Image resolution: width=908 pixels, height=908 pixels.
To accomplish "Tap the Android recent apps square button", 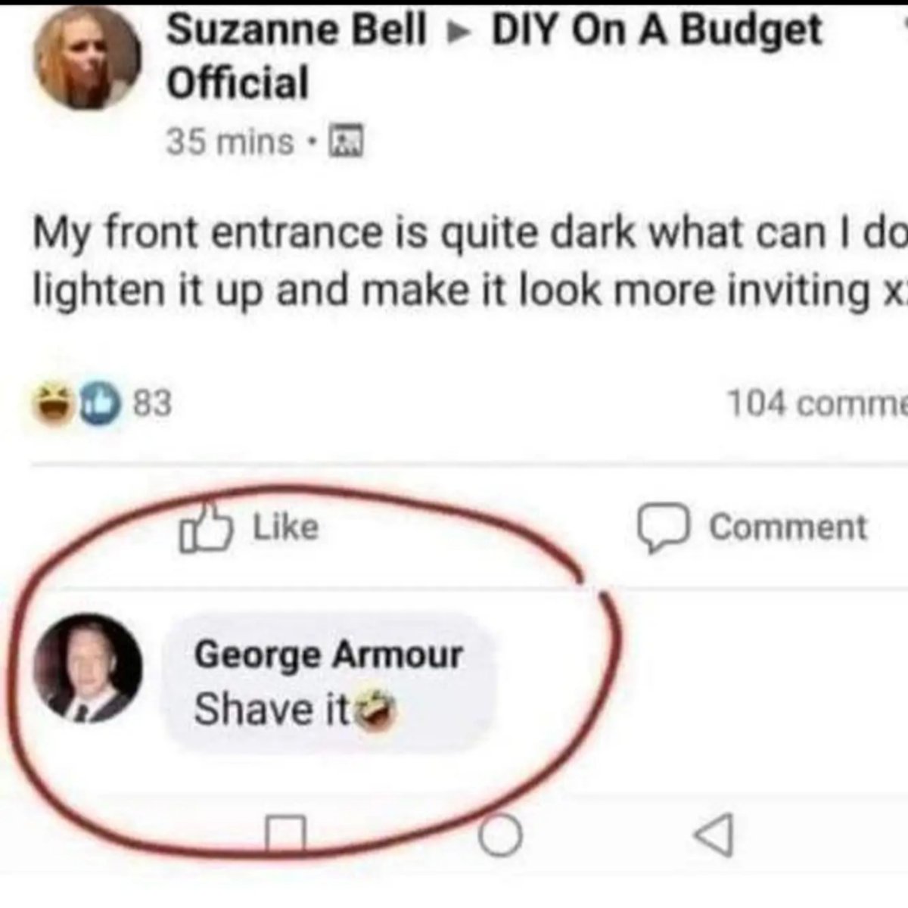I will 286,833.
